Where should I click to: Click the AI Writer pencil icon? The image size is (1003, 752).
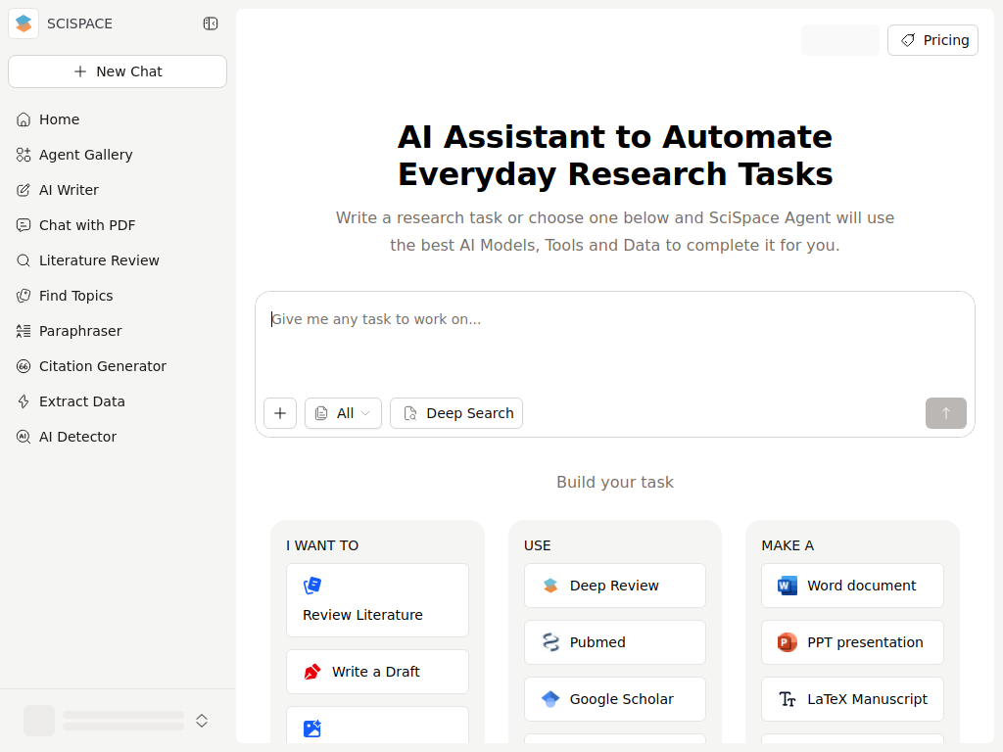point(24,190)
